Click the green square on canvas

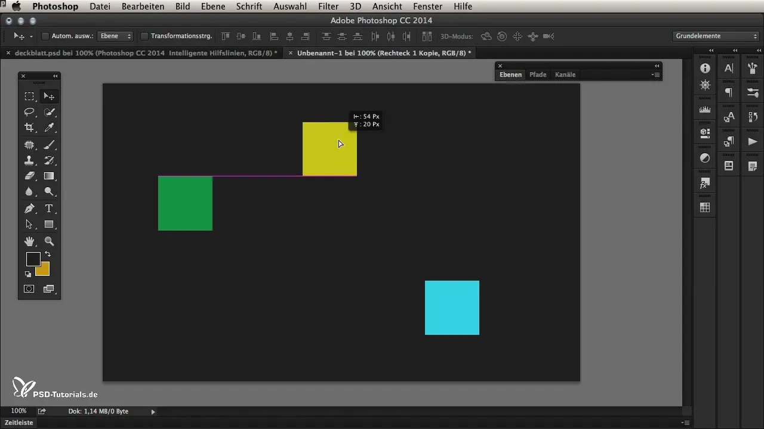185,203
